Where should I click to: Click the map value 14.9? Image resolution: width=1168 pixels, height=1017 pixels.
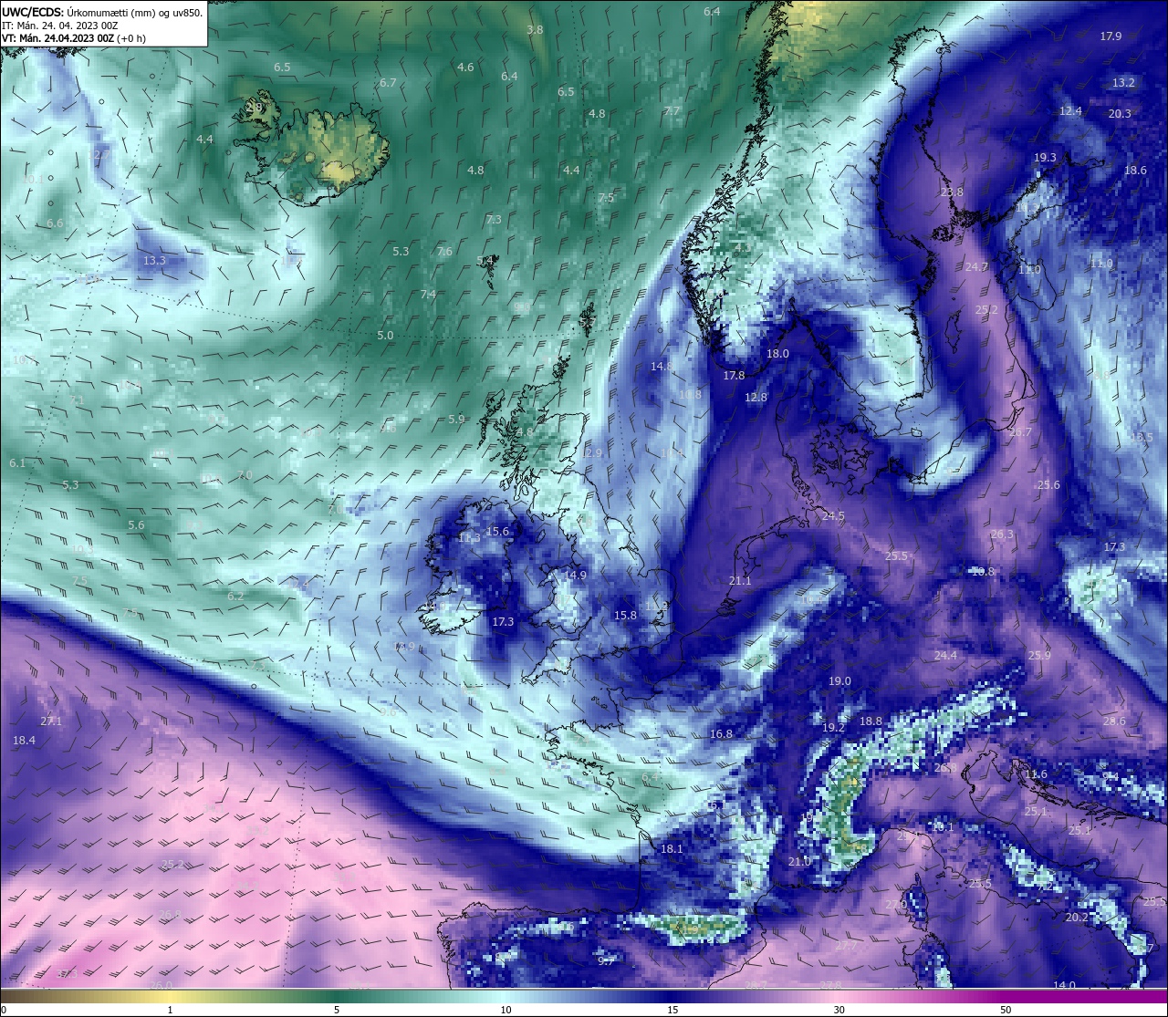point(575,576)
